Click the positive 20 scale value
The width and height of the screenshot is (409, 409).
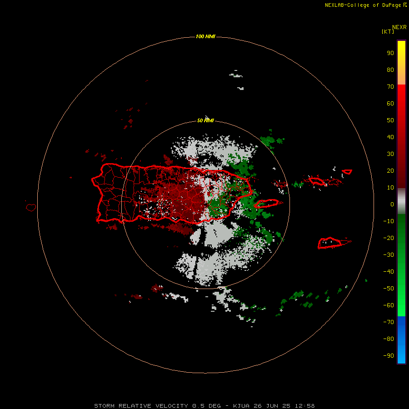[x=390, y=171]
